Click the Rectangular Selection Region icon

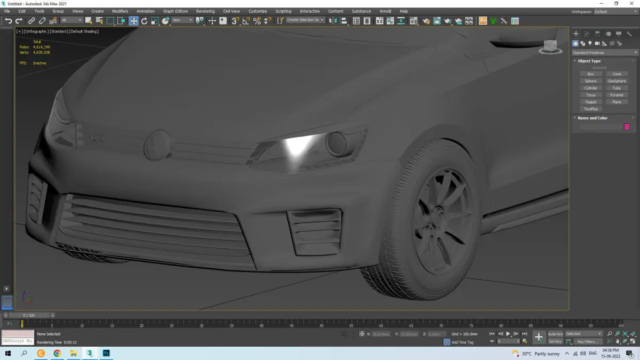(110, 21)
